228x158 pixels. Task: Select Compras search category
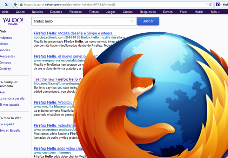point(6,62)
